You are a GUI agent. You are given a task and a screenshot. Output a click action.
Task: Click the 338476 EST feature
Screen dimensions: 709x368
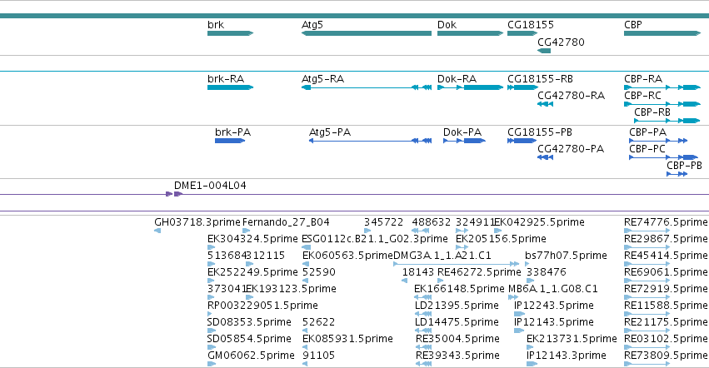click(531, 281)
